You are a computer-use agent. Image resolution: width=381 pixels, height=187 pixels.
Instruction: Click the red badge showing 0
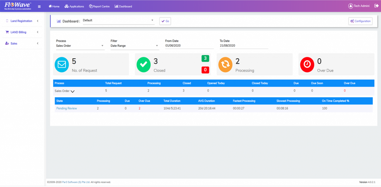pyautogui.click(x=205, y=70)
